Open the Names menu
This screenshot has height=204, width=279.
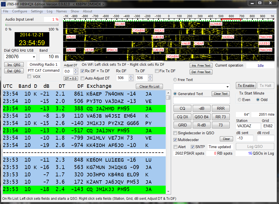pos(61,11)
